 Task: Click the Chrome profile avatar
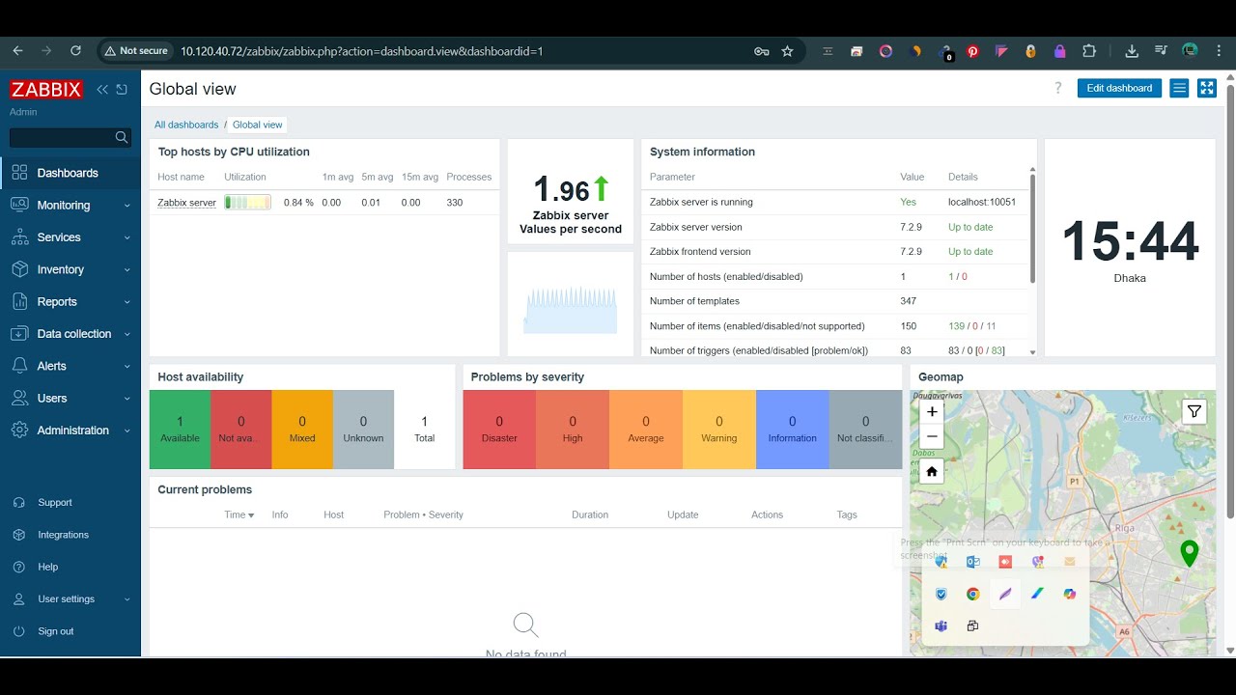click(x=1190, y=51)
